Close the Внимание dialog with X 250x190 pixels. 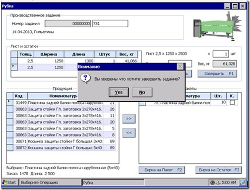coord(180,66)
